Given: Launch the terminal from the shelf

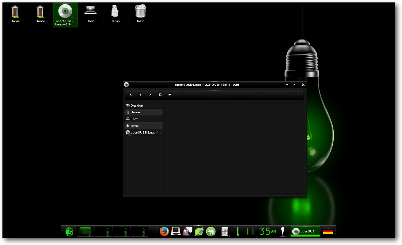Looking at the screenshot, I should tap(176, 232).
